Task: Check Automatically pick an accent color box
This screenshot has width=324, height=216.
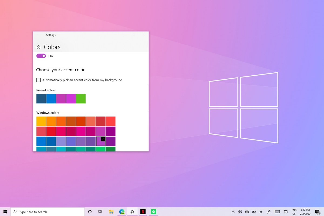Action: [39, 80]
